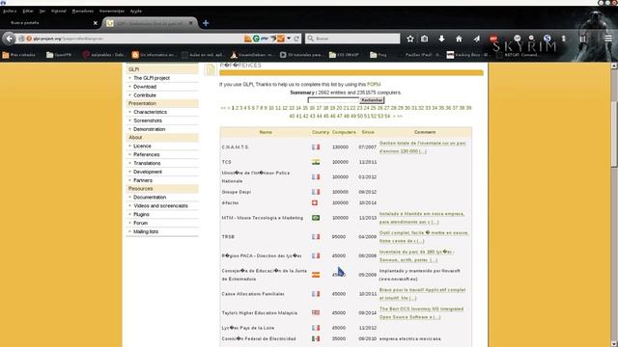Click the Mexico flag in Comisión Federal row
The image size is (618, 347).
coord(316,338)
